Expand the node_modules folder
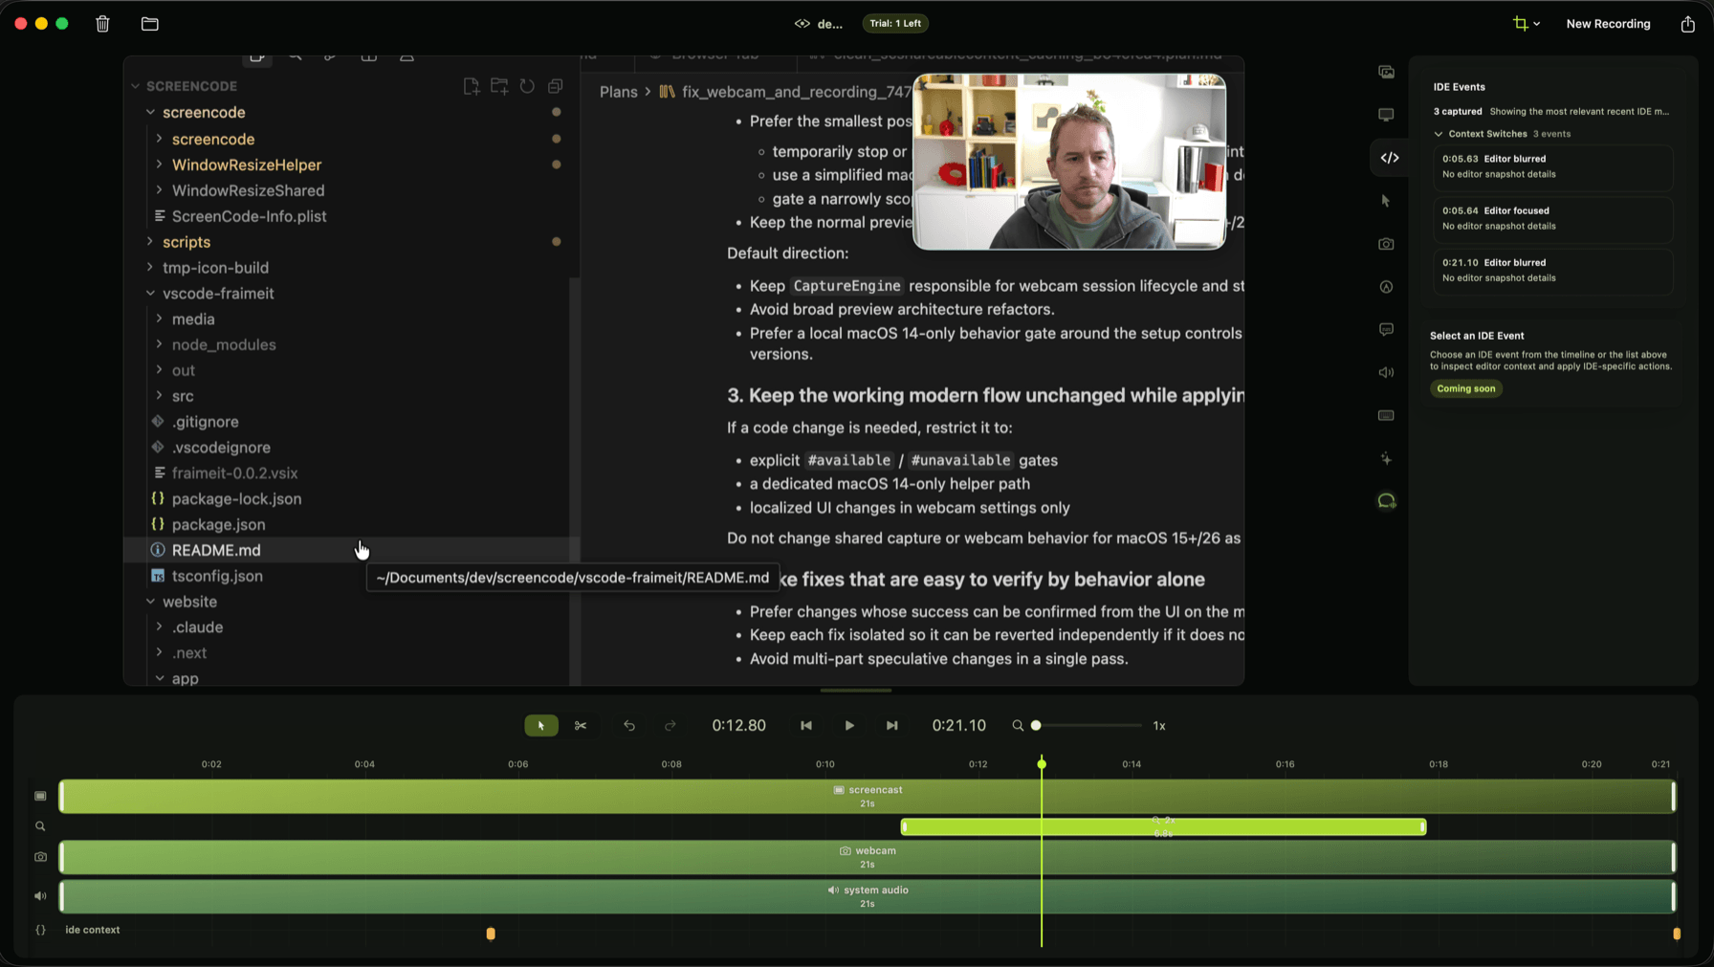 click(x=159, y=344)
